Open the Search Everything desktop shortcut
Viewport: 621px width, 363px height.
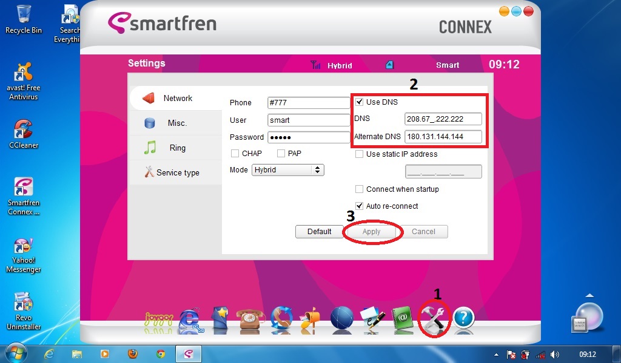point(67,24)
